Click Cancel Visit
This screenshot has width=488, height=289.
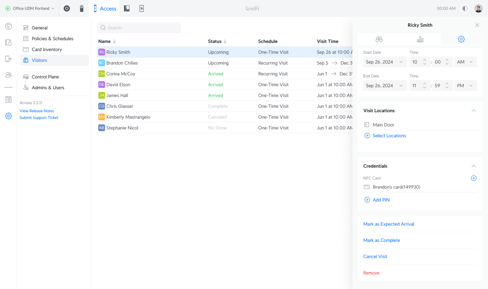pos(375,257)
